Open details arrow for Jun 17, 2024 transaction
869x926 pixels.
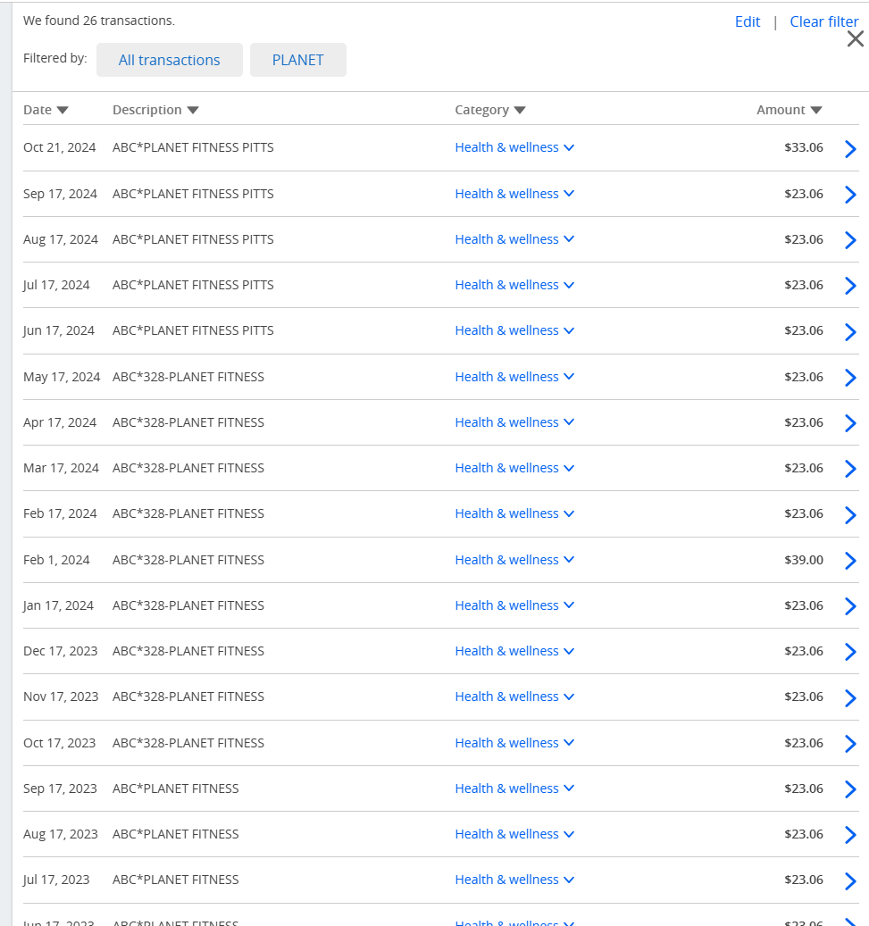(850, 332)
